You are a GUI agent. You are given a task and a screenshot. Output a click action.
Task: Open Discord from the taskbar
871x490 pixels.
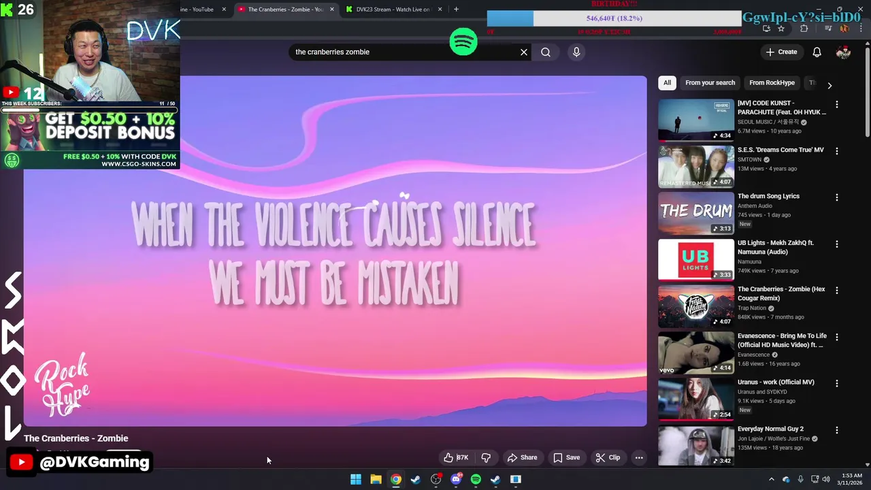(456, 479)
